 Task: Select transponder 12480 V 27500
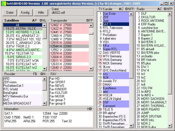click(x=69, y=39)
